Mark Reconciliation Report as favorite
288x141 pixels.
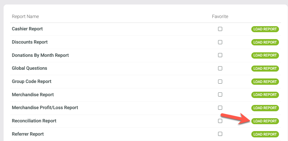[220, 121]
